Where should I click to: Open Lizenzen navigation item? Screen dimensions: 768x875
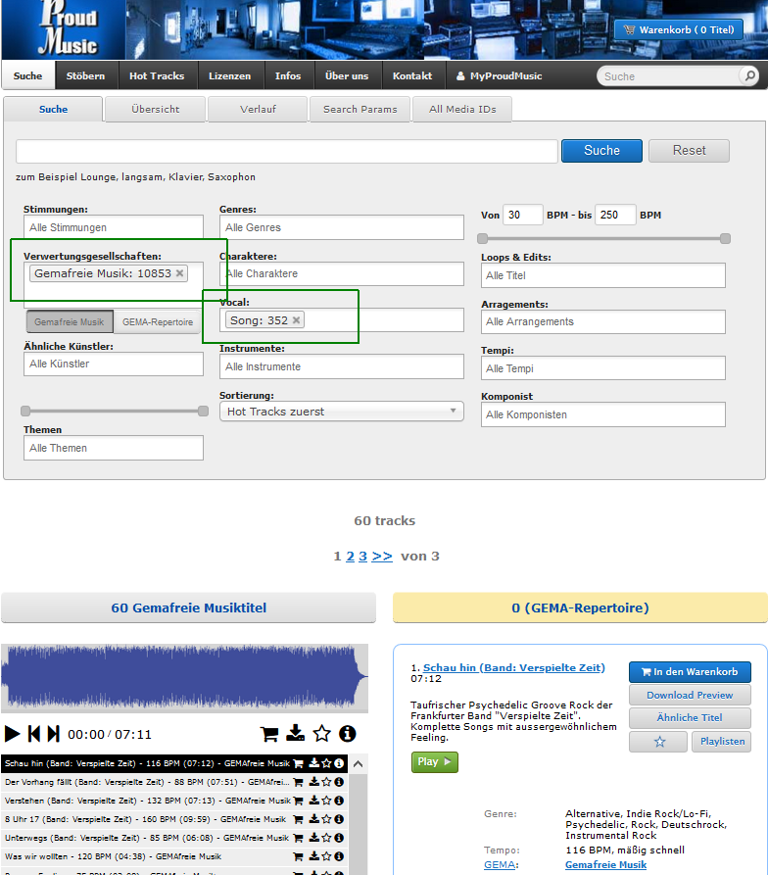tap(230, 75)
